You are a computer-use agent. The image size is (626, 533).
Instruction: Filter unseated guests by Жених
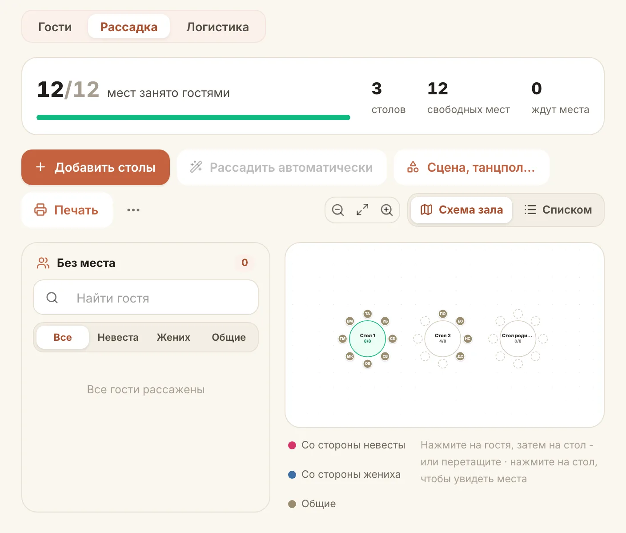click(173, 337)
